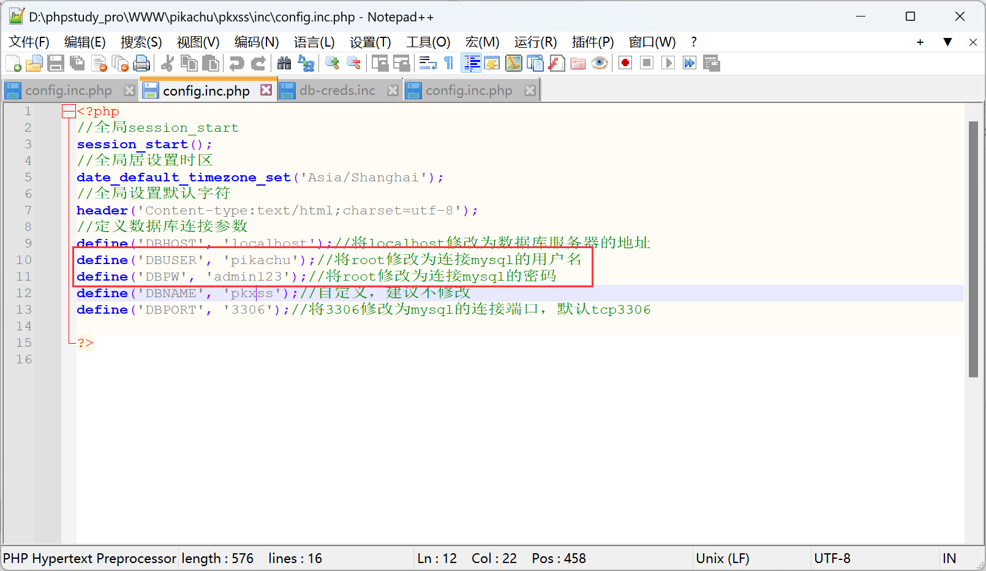The width and height of the screenshot is (986, 571).
Task: Start recording a macro
Action: tap(625, 63)
